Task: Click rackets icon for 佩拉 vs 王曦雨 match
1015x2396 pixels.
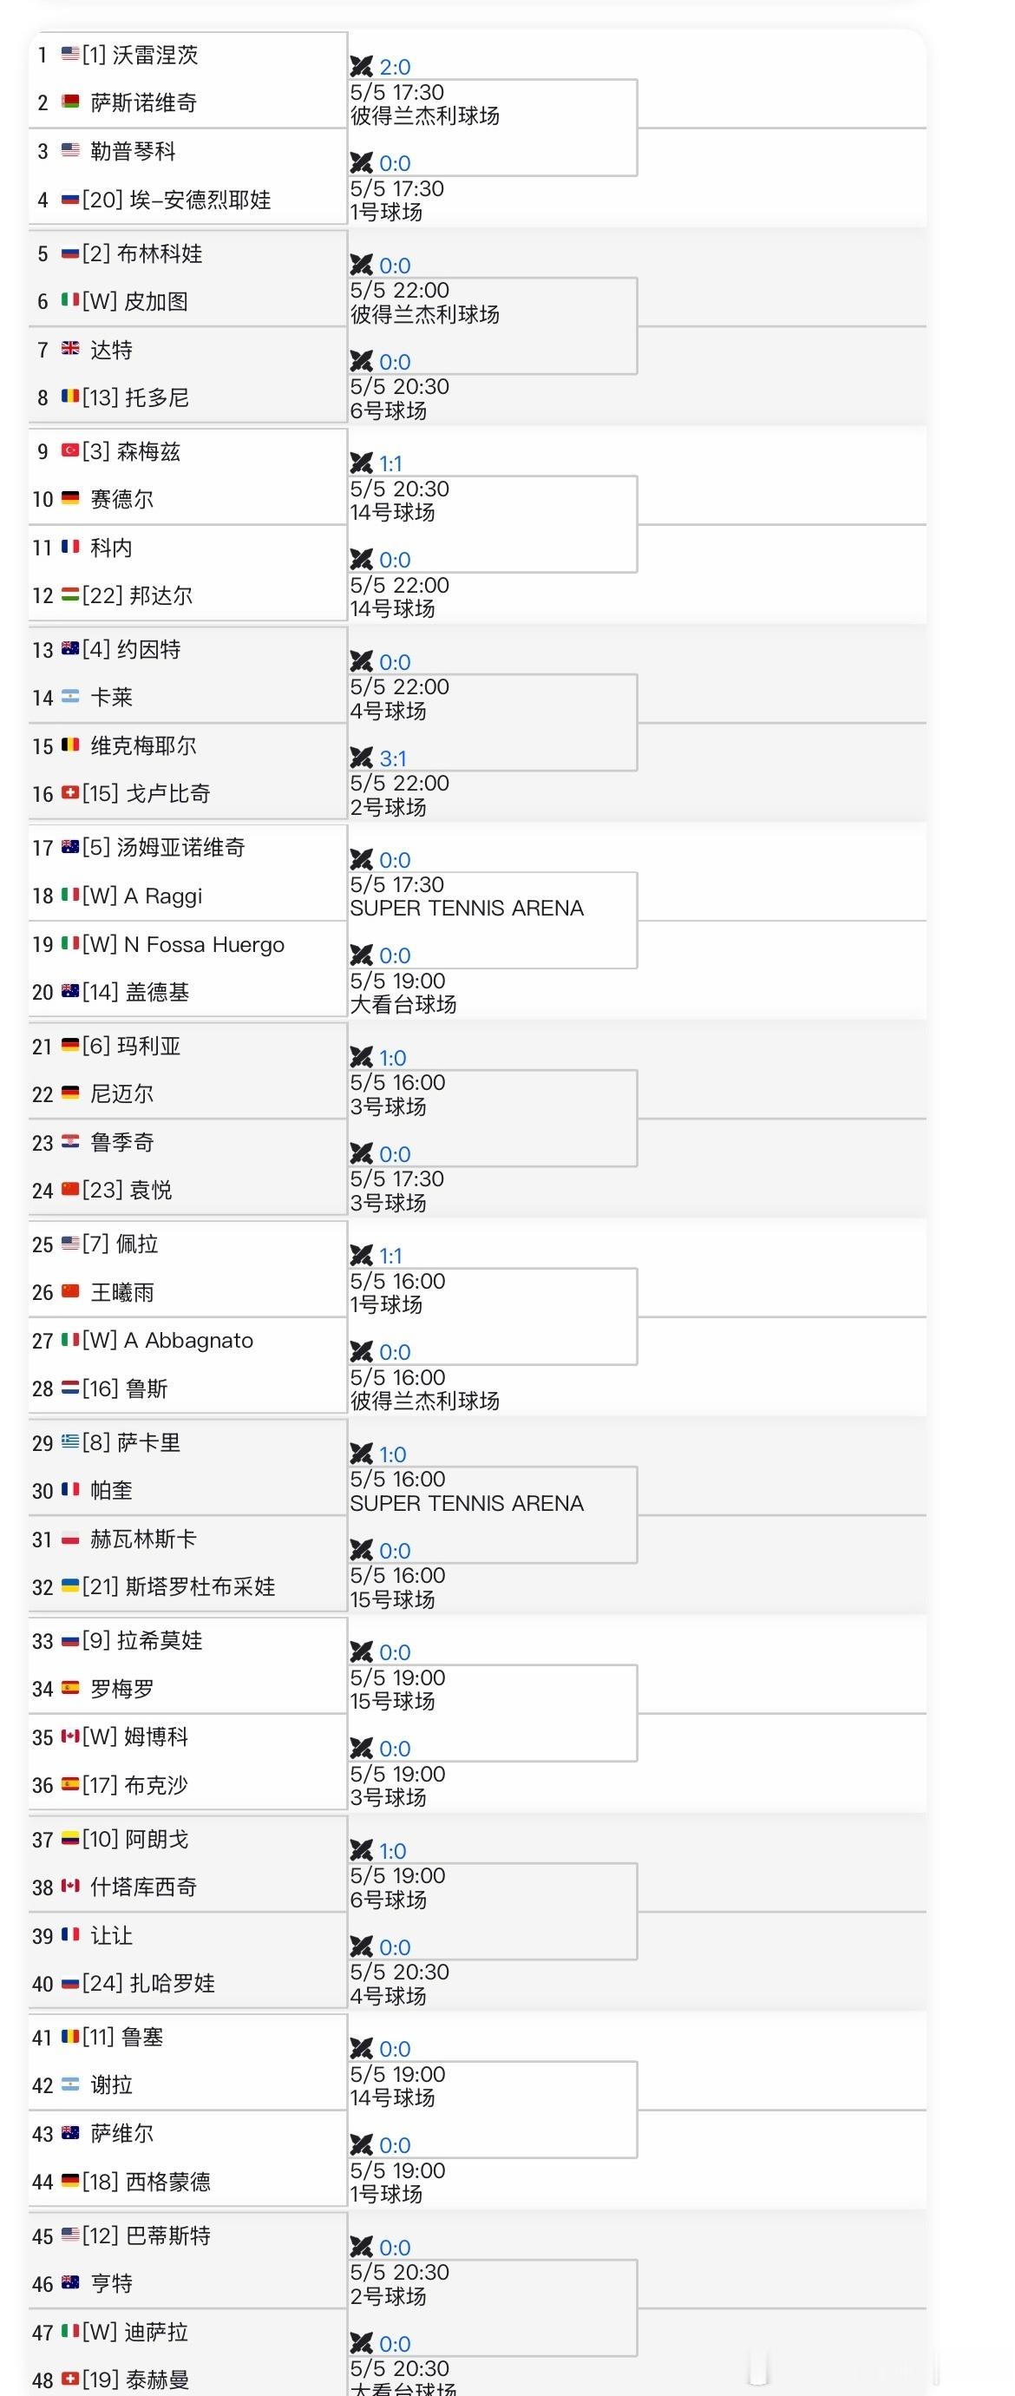Action: pyautogui.click(x=361, y=1256)
